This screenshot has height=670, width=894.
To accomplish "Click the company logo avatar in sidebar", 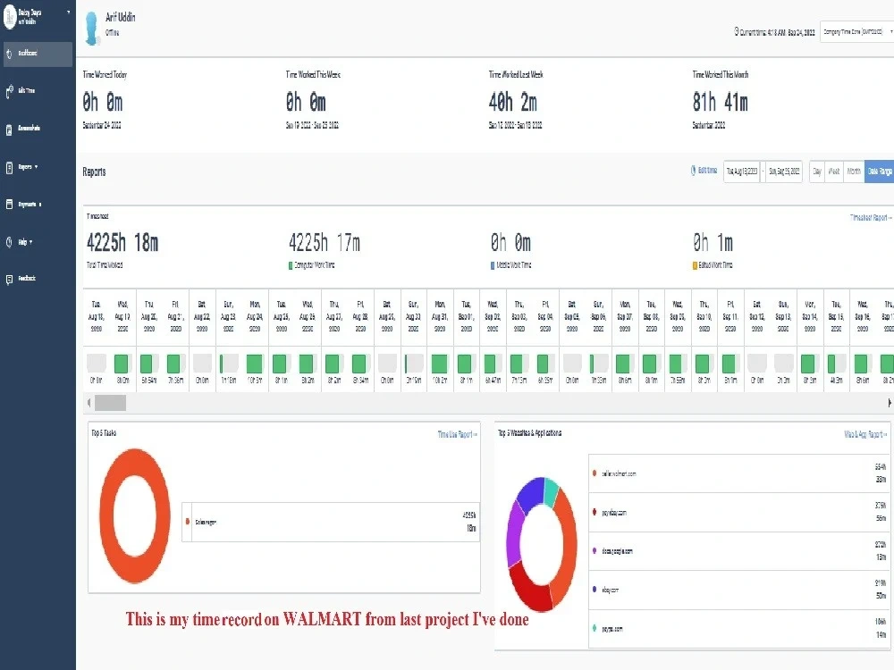I will click(x=10, y=16).
